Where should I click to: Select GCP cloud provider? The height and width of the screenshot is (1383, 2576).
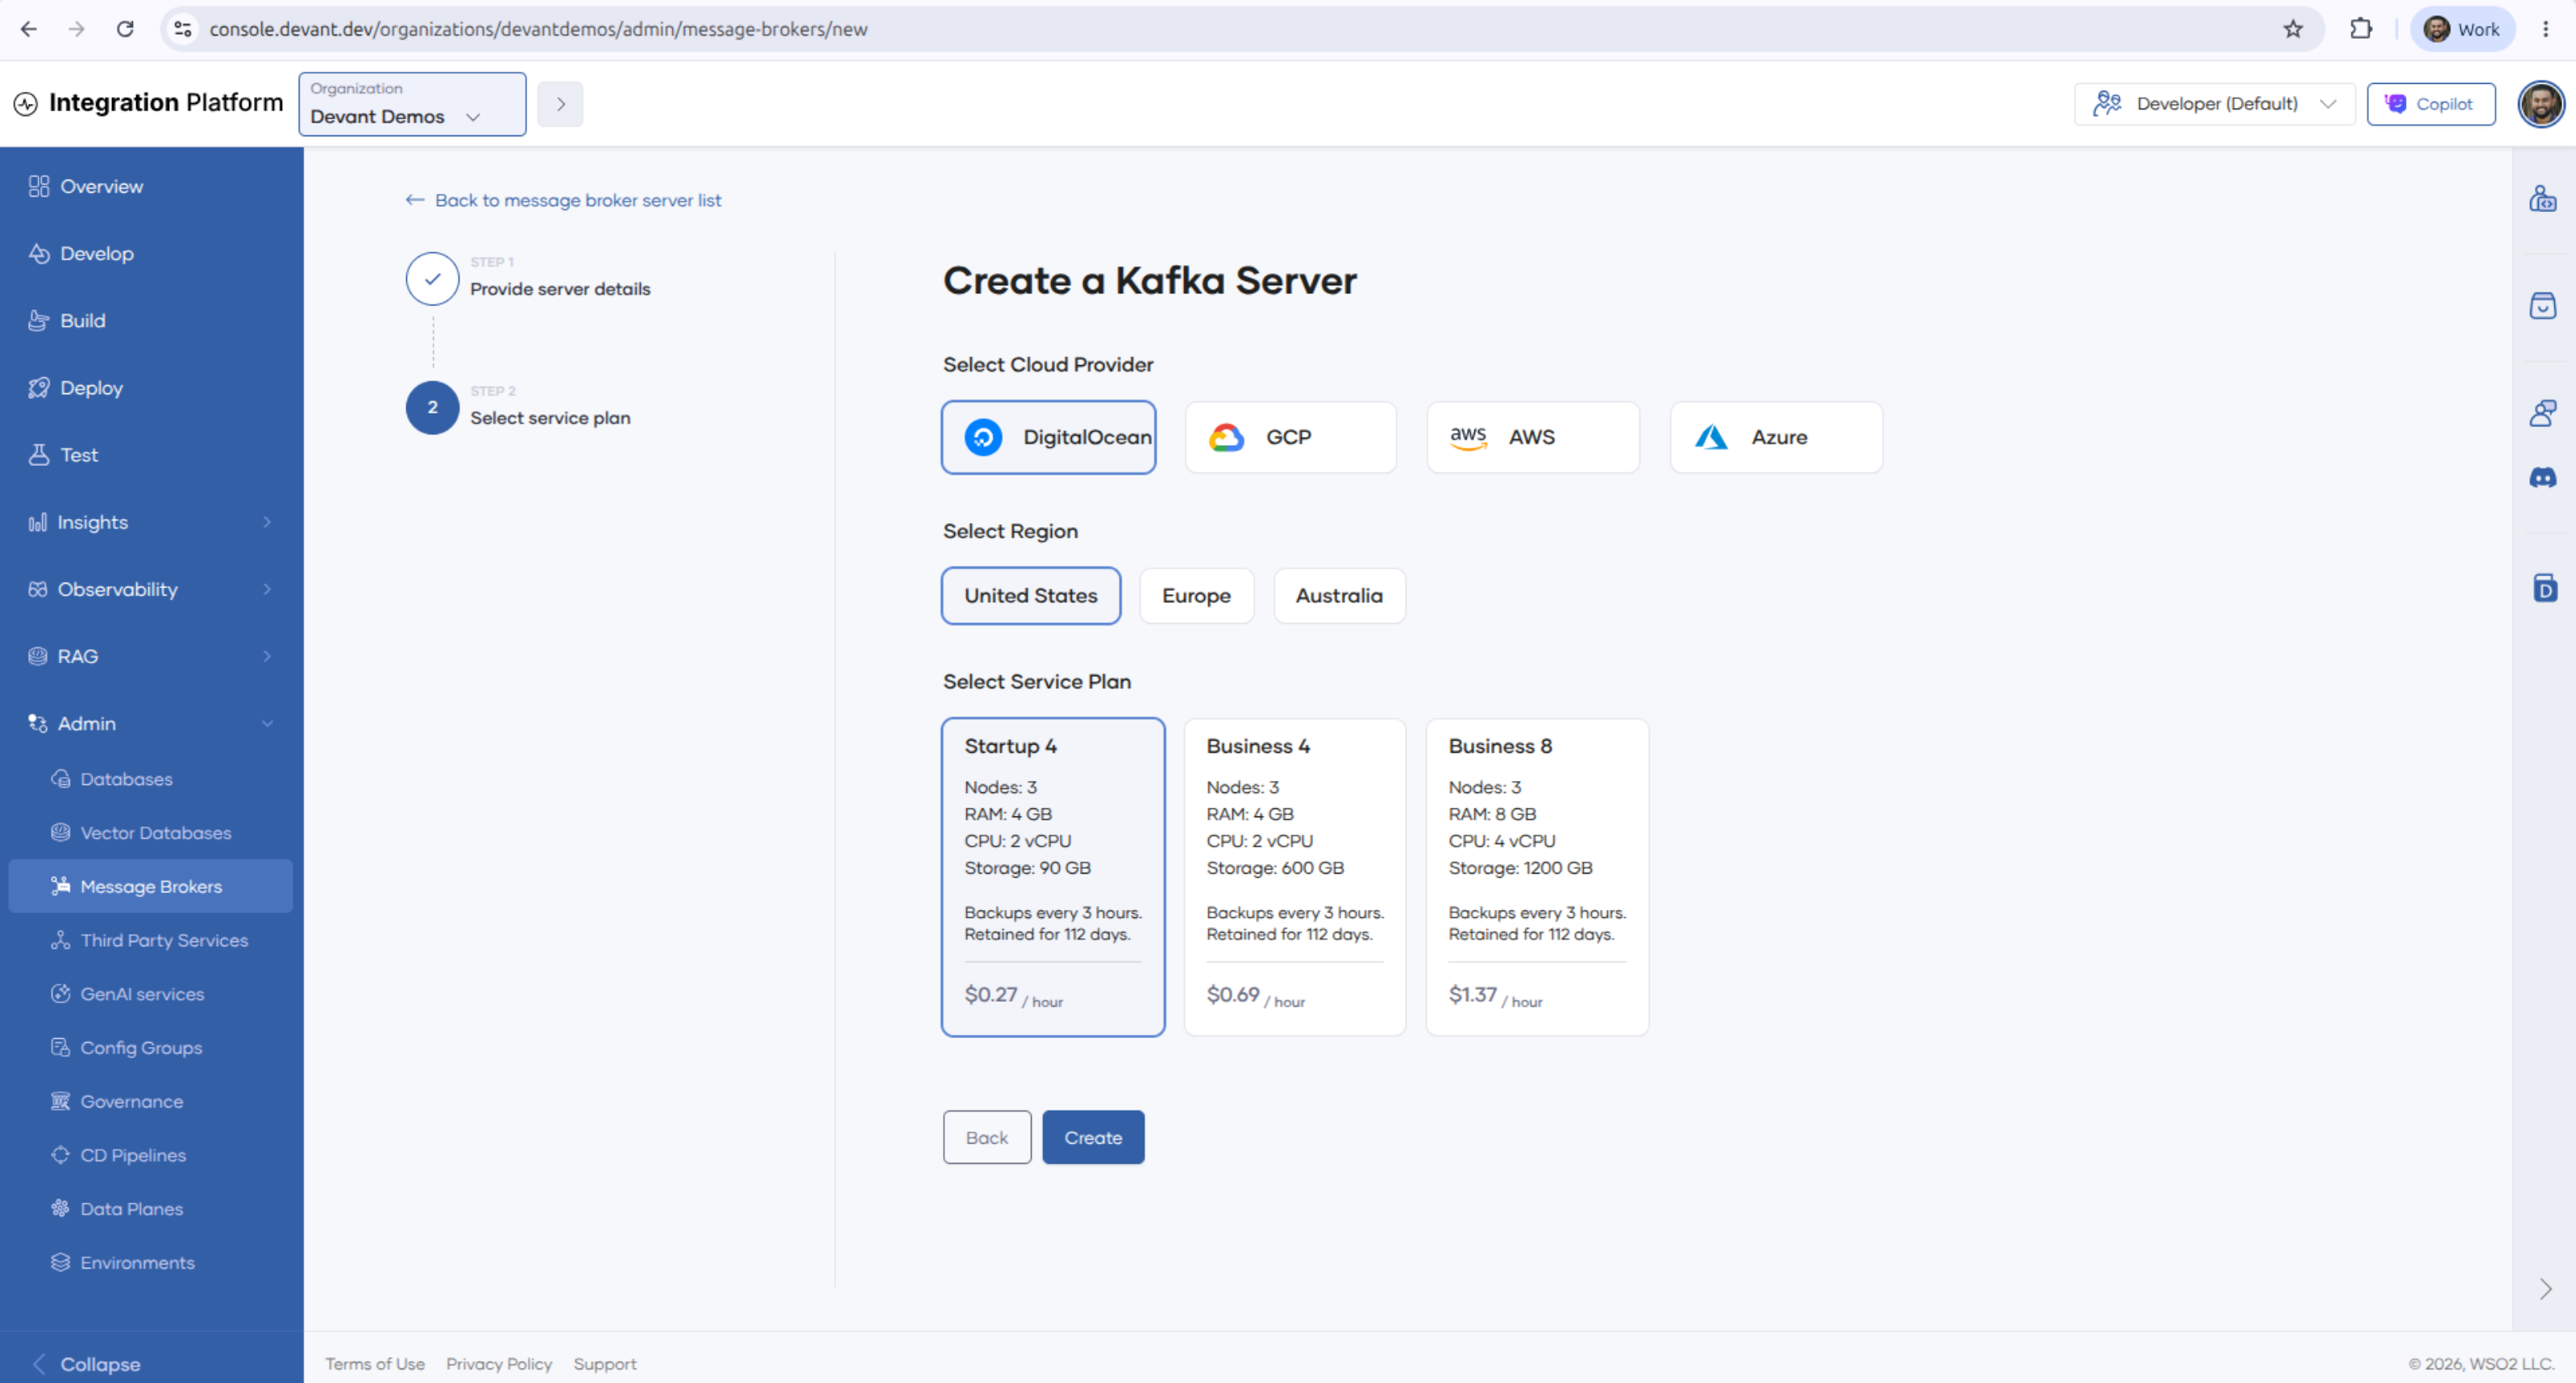(1290, 437)
